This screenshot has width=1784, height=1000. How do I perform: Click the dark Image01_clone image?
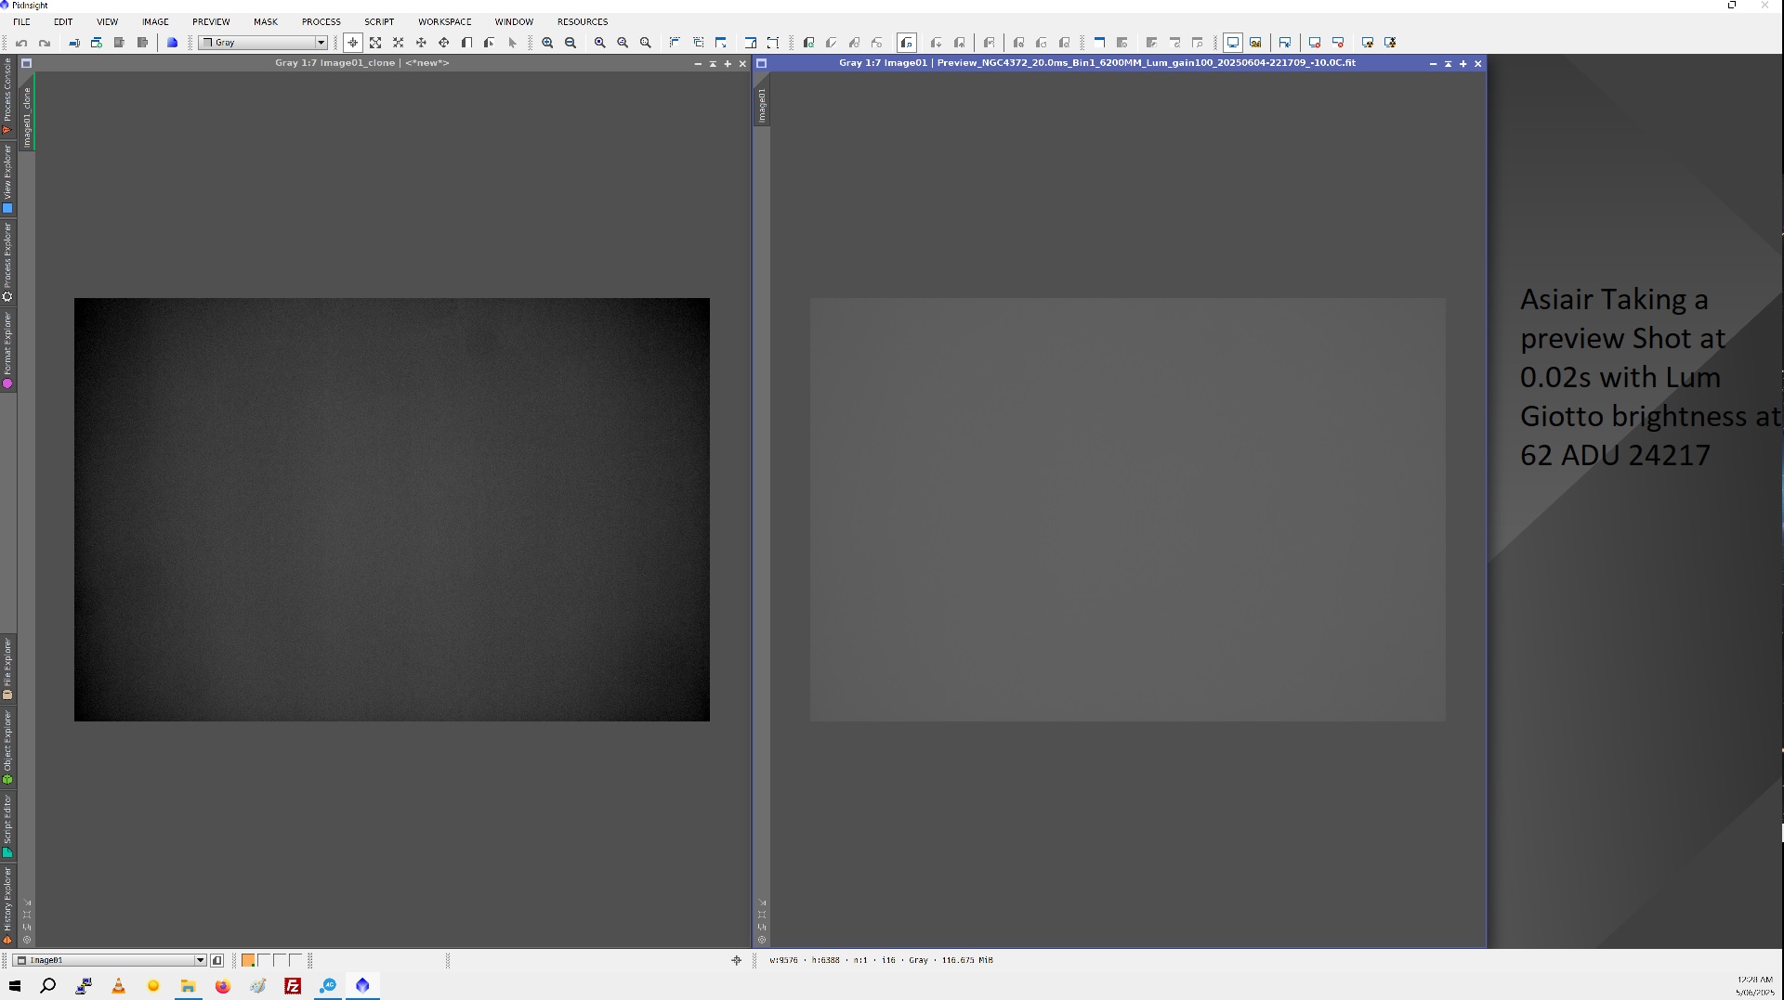[392, 510]
